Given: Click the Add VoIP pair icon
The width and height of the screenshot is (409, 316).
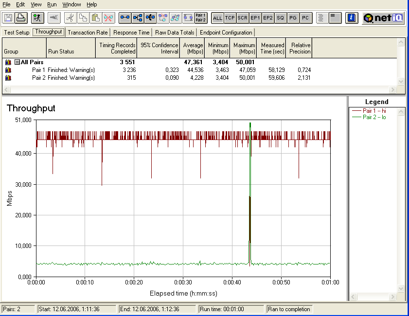Looking at the screenshot, I should pyautogui.click(x=150, y=18).
